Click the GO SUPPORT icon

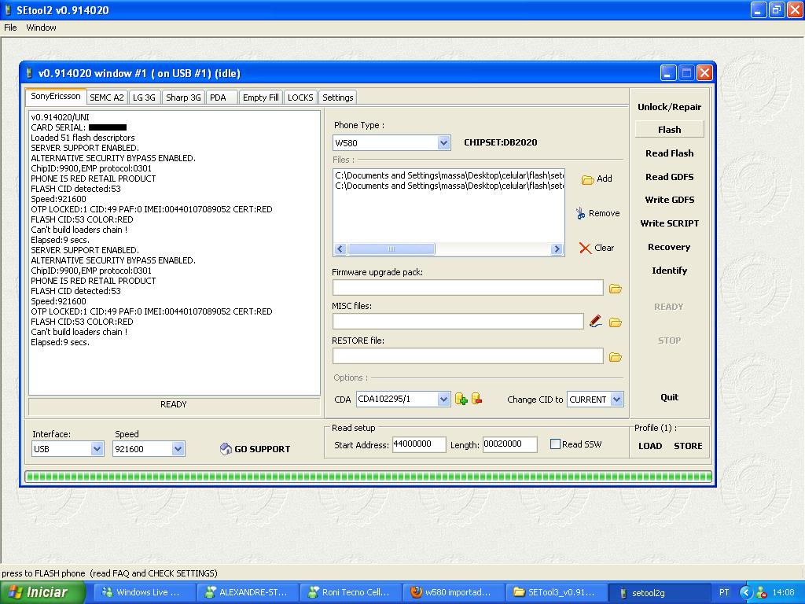click(x=226, y=449)
